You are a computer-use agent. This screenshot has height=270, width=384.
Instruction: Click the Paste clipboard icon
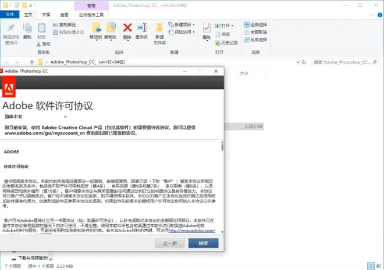click(x=42, y=28)
